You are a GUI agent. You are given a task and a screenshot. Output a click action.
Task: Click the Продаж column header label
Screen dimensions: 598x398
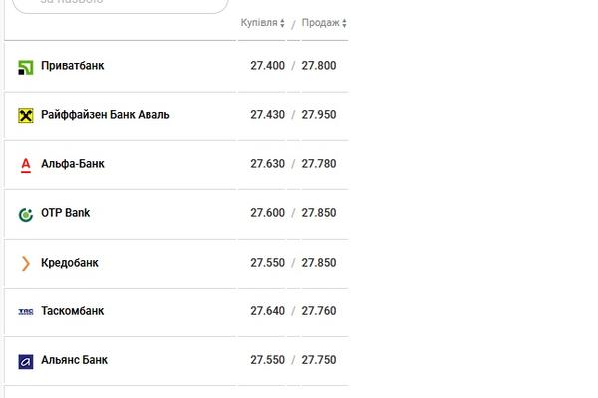tap(320, 23)
